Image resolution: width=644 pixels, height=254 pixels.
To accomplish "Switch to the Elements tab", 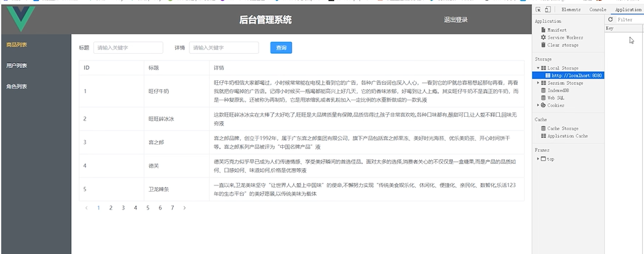I will tap(571, 9).
